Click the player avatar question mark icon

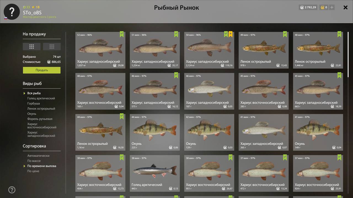coord(12,12)
